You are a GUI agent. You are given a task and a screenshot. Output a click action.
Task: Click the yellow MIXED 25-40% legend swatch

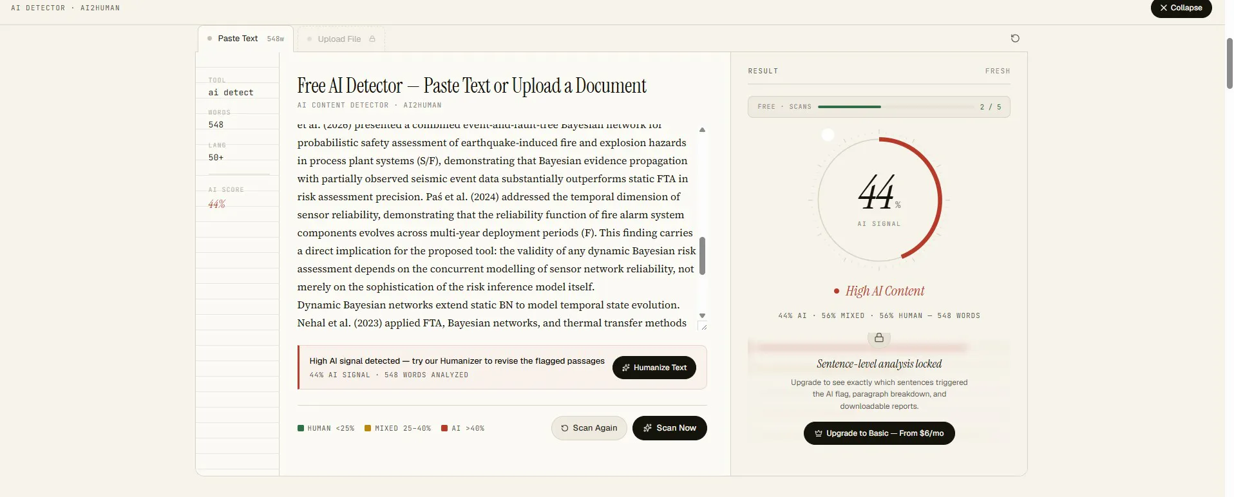[368, 428]
